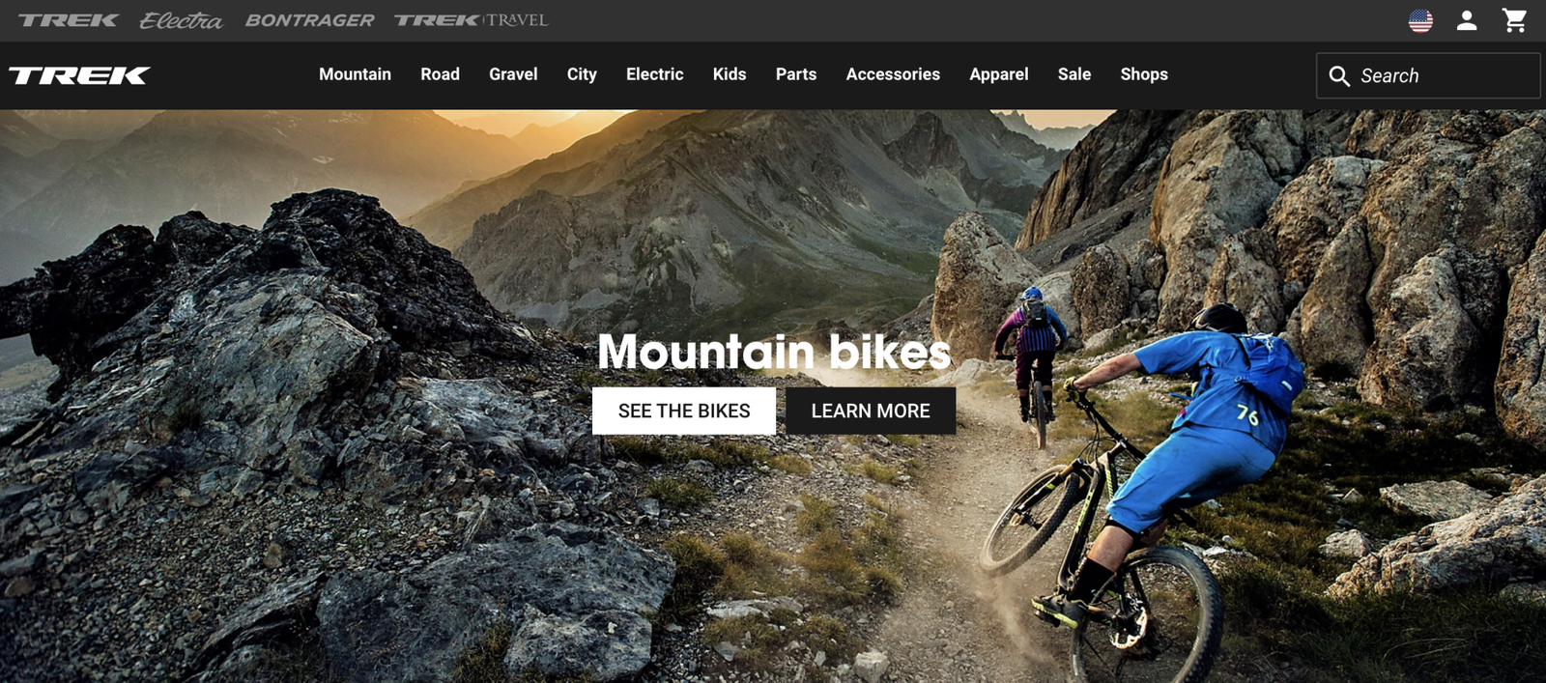Click the SEE THE BIKES button
The image size is (1546, 683).
pos(684,411)
